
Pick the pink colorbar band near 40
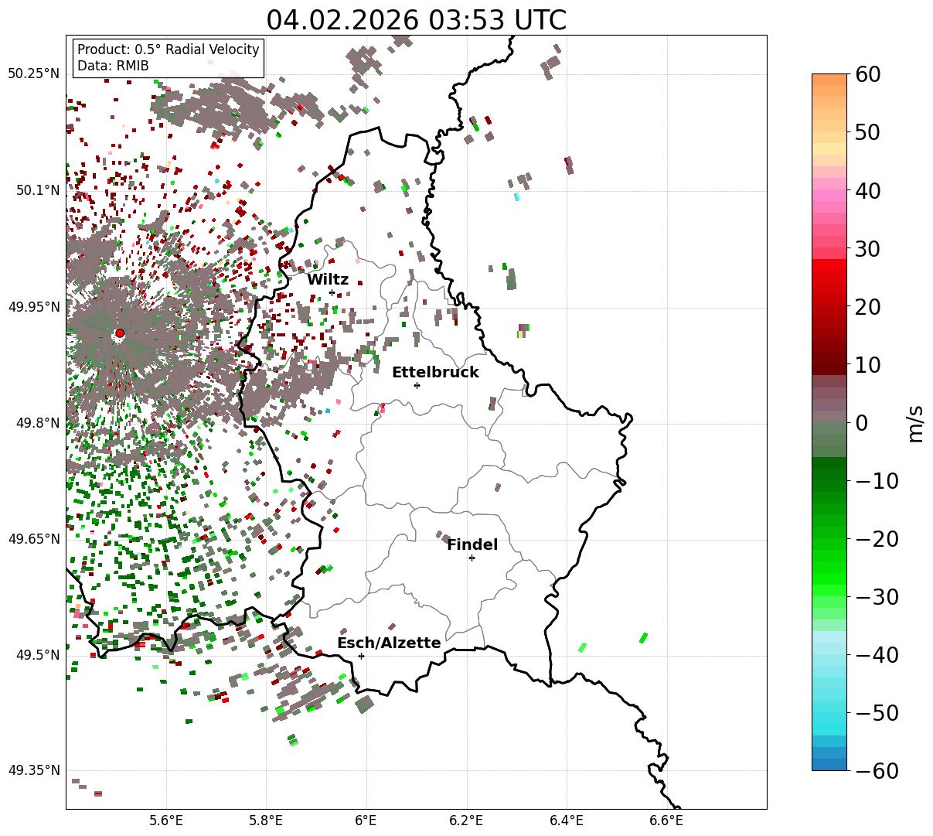(x=829, y=196)
